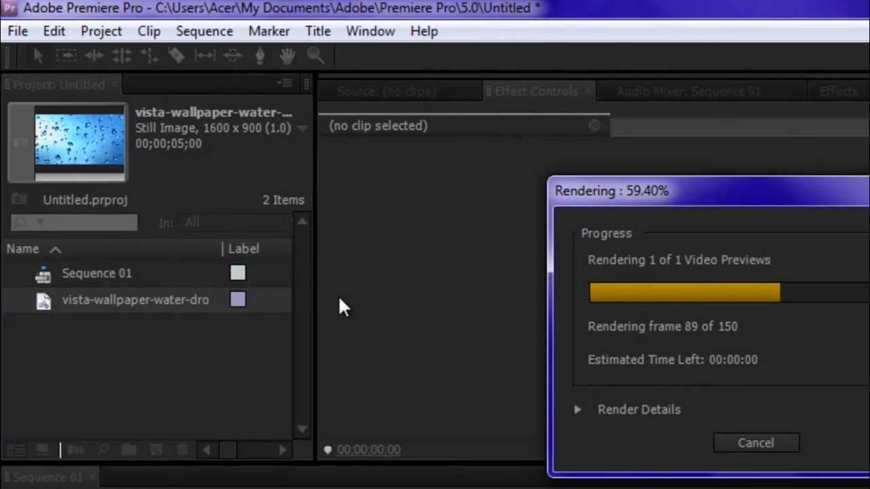Open the Project menu

(101, 31)
